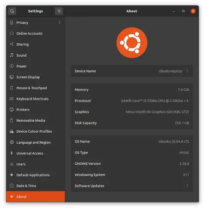This screenshot has width=205, height=209.
Task: Open Software Updates chevron arrow
Action: 187,186
